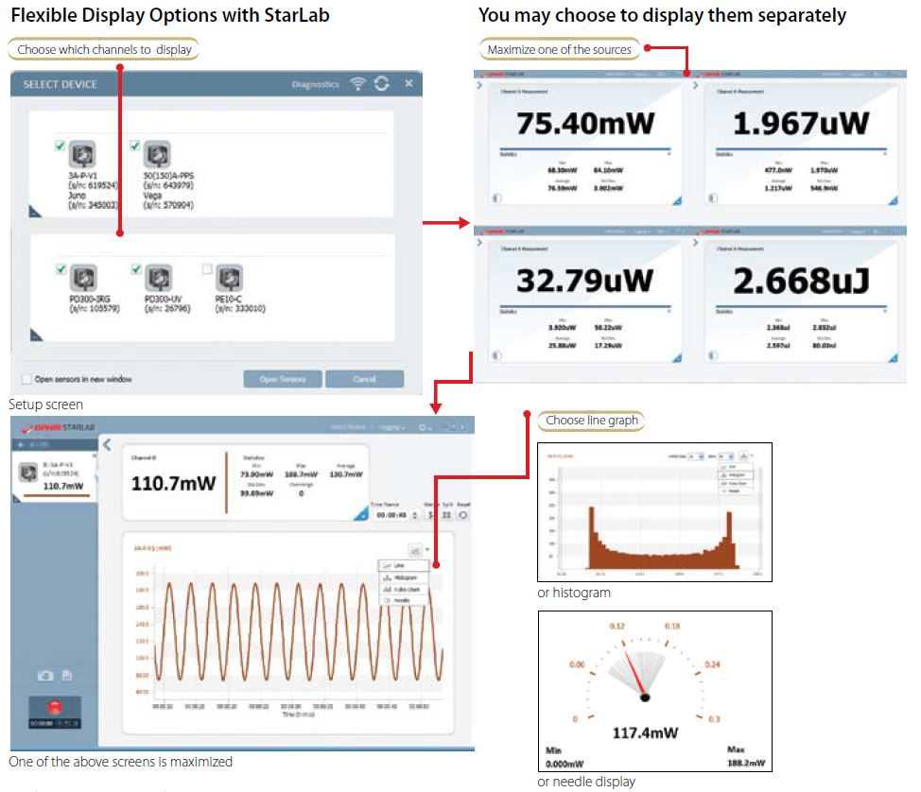
Task: Click the 75.40mW reading
Action: pyautogui.click(x=585, y=123)
